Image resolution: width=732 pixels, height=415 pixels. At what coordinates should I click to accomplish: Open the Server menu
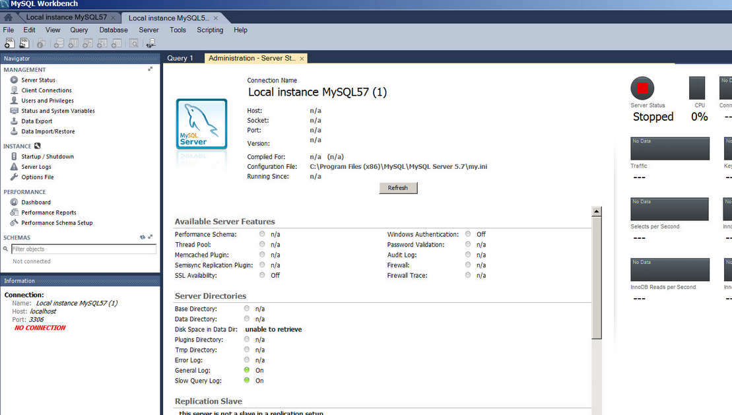149,30
